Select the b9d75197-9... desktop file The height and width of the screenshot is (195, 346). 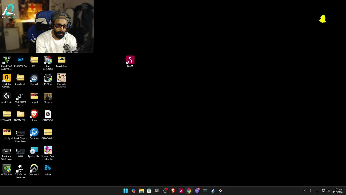[21, 62]
